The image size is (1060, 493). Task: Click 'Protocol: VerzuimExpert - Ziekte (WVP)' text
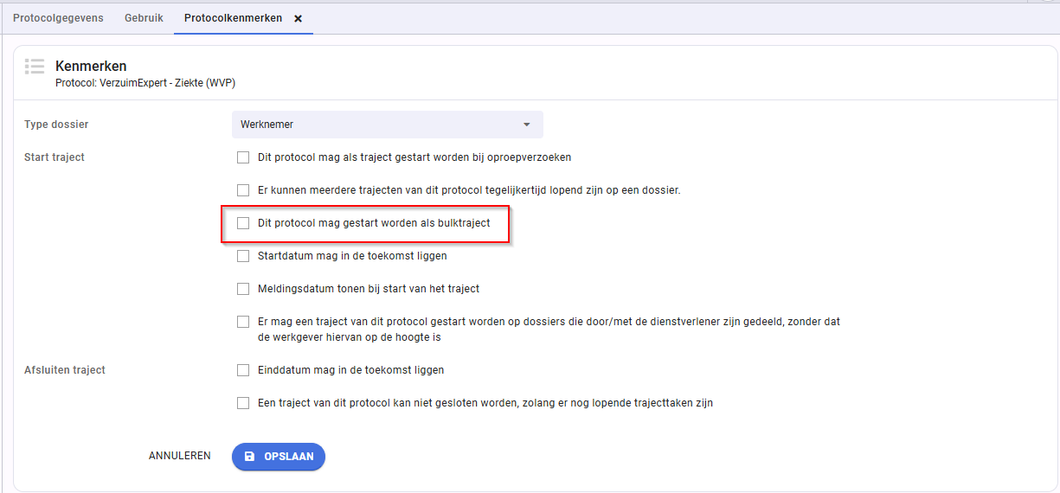145,83
